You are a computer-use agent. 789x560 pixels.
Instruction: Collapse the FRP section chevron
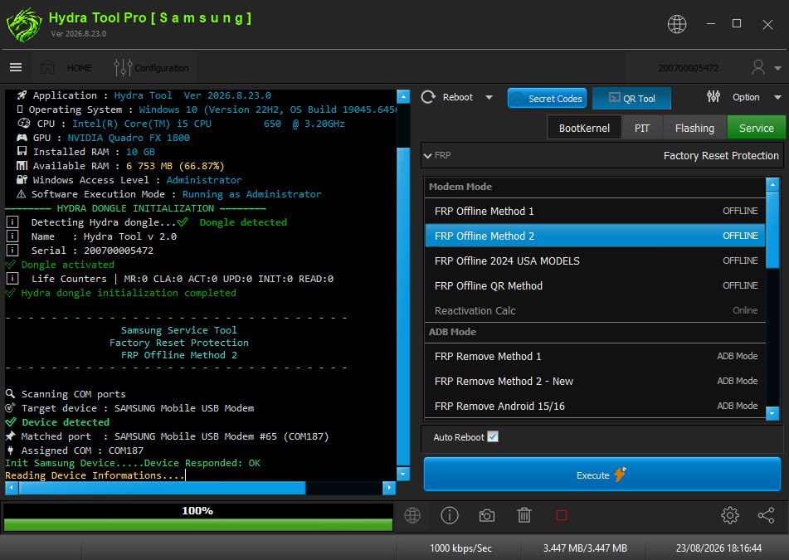(428, 155)
